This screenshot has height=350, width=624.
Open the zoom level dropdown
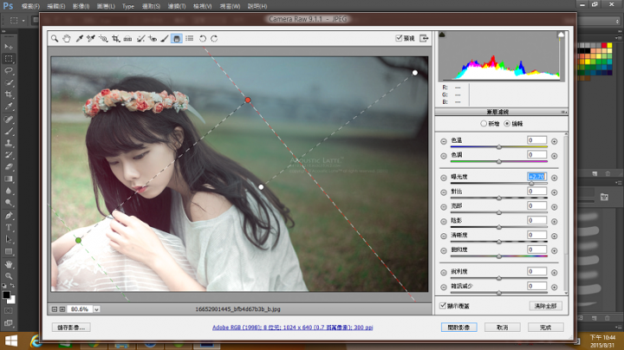point(96,309)
